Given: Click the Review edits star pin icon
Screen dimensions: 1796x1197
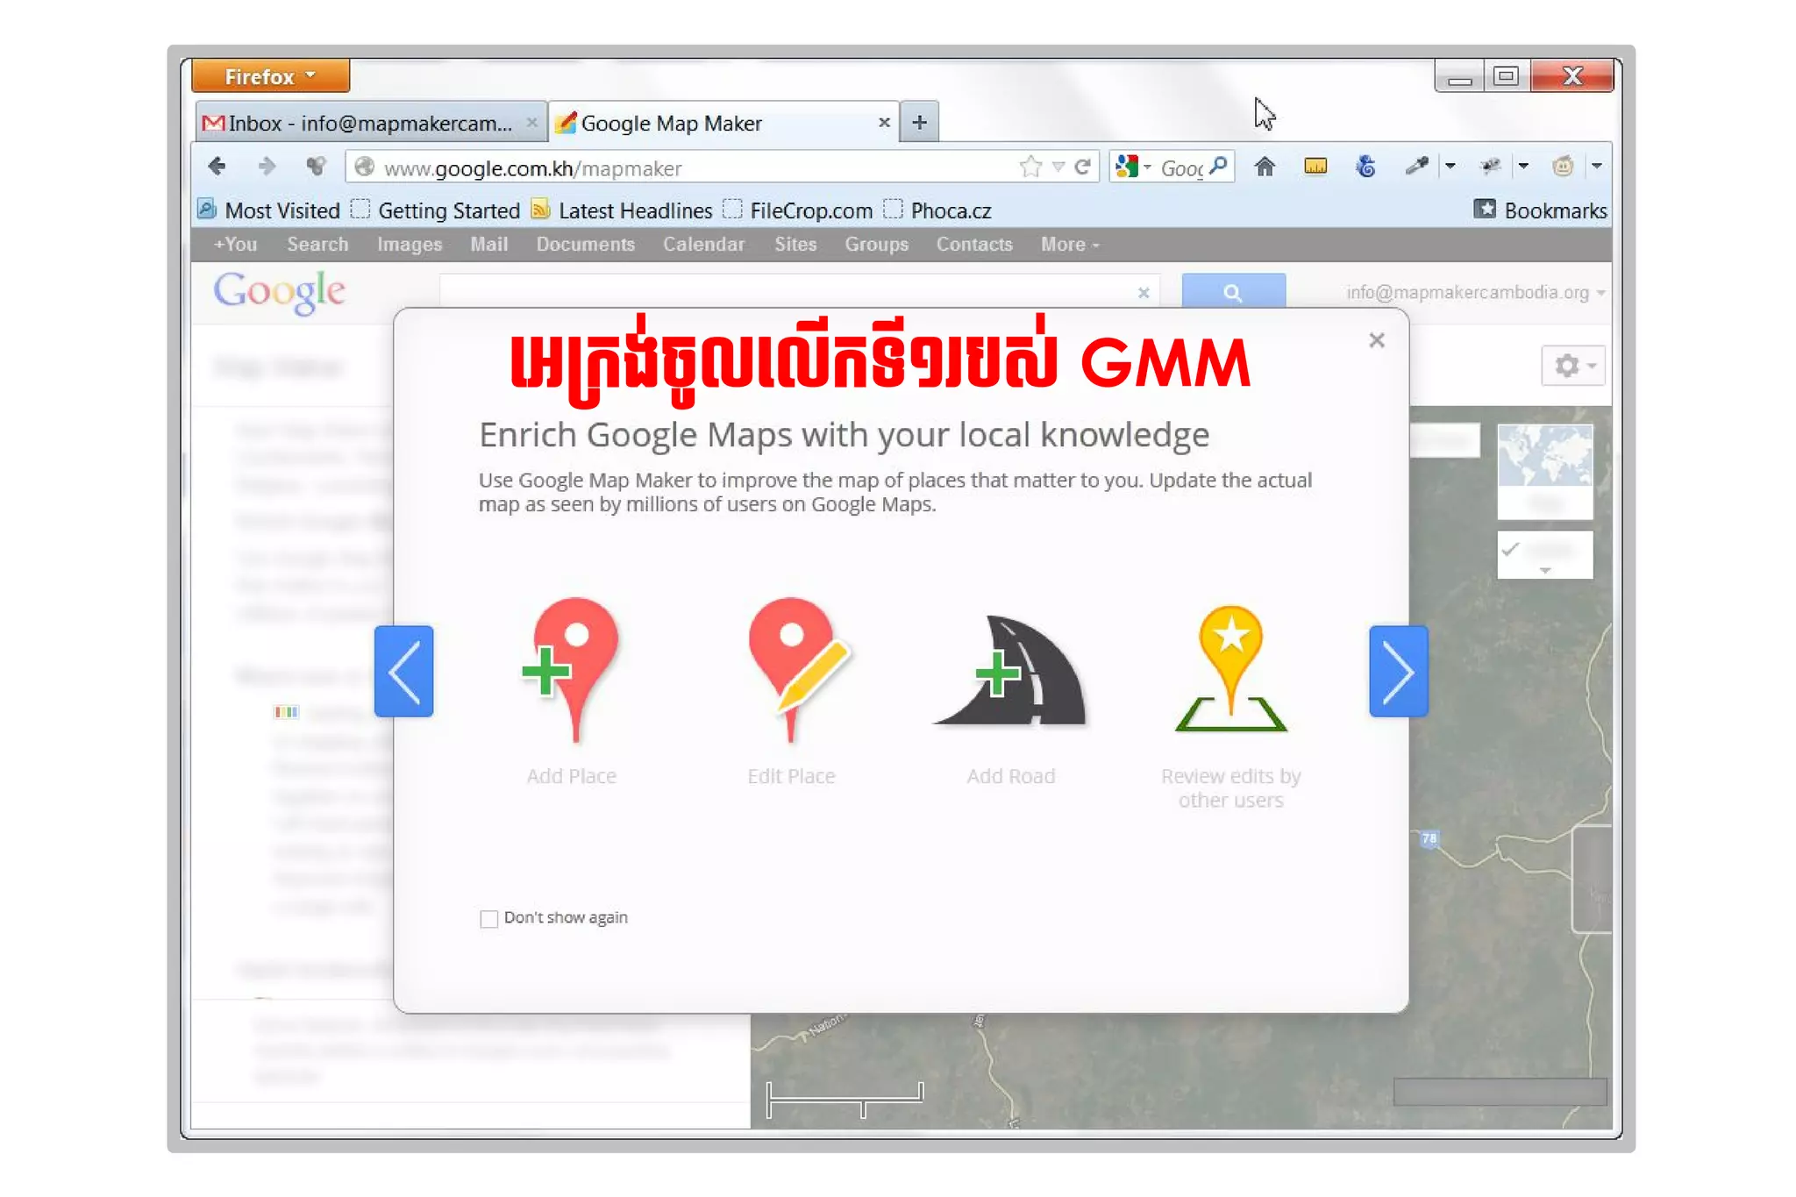Looking at the screenshot, I should [1230, 668].
